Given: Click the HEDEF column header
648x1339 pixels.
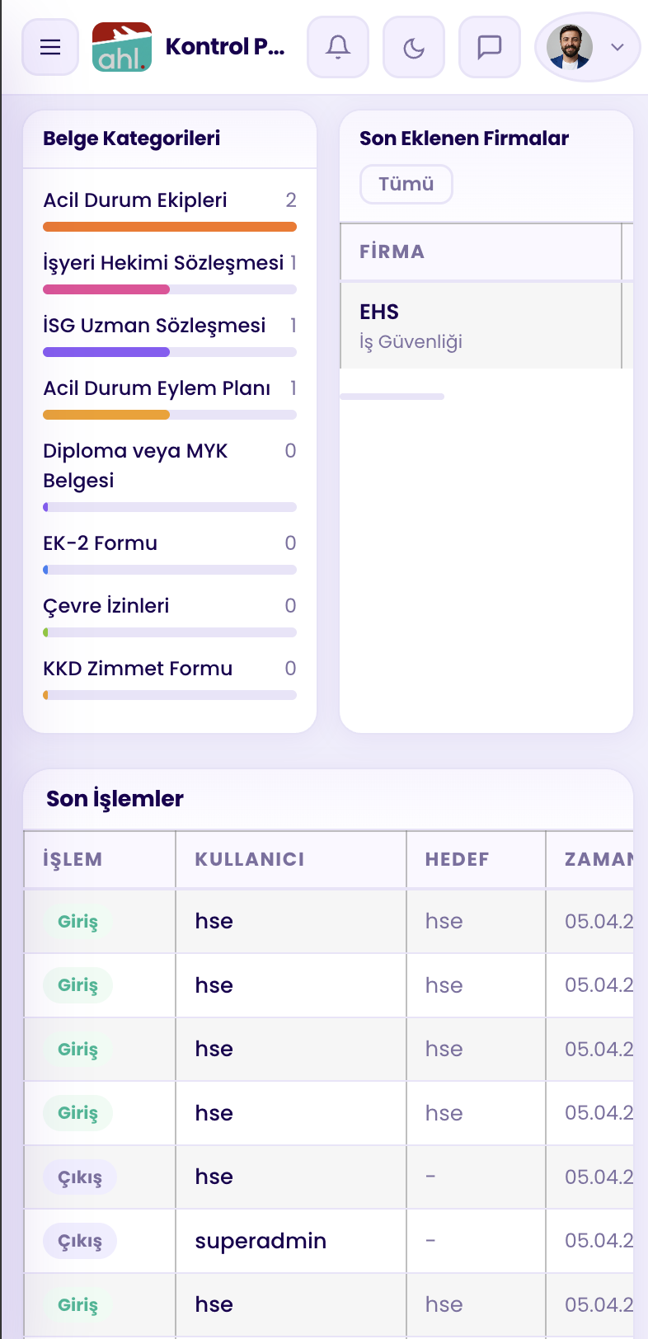Looking at the screenshot, I should click(x=458, y=859).
